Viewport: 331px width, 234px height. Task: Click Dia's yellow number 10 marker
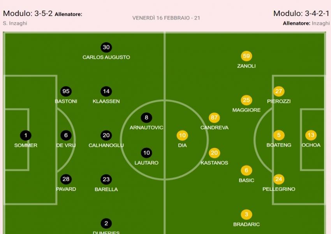pos(182,136)
